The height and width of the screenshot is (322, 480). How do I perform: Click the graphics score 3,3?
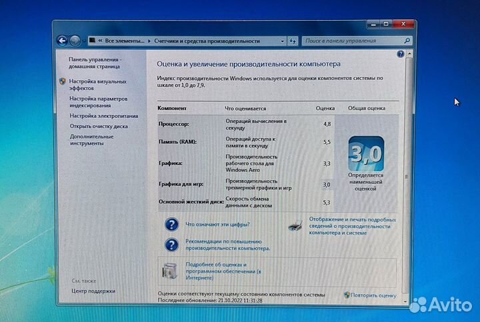[x=327, y=163]
